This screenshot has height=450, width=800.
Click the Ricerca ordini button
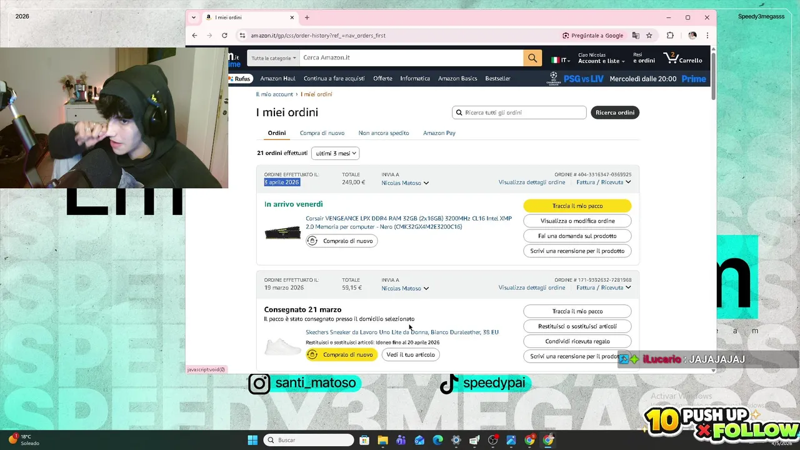pos(615,112)
